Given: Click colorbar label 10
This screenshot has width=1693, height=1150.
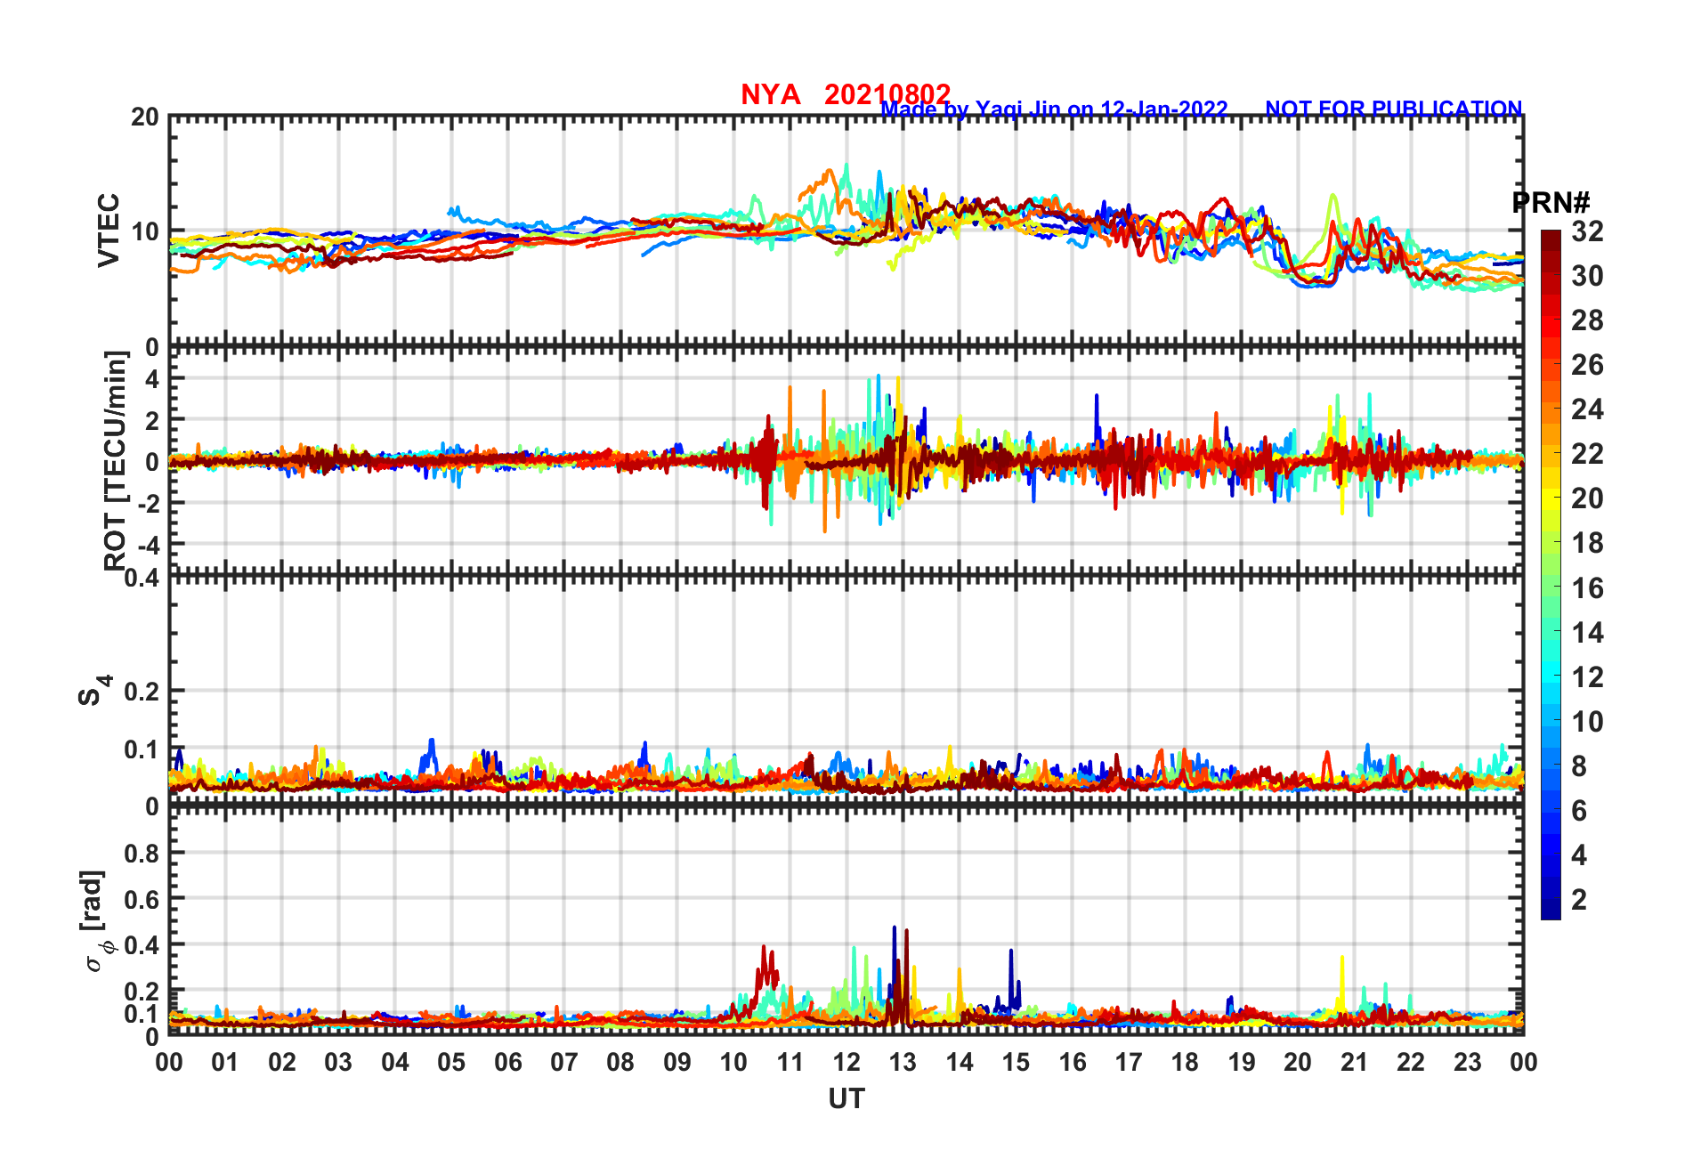Looking at the screenshot, I should coord(1587,722).
